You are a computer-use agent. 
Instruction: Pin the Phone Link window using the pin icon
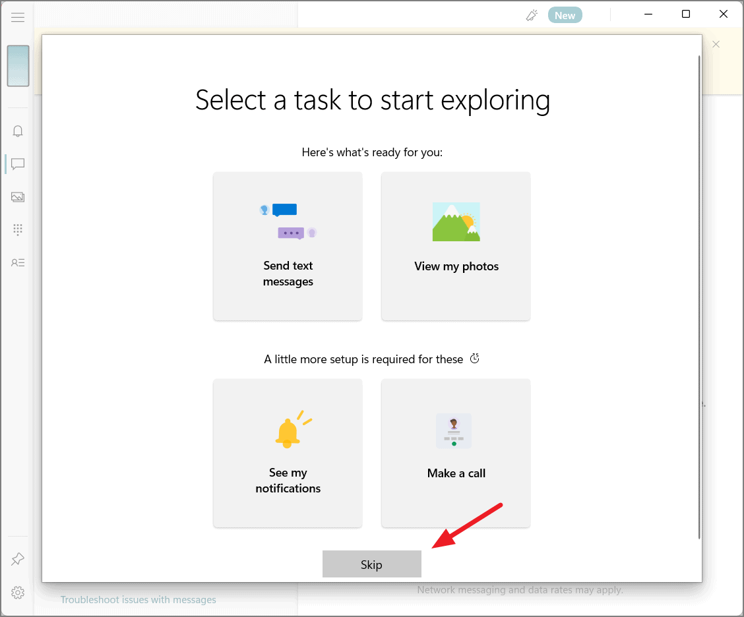point(18,558)
